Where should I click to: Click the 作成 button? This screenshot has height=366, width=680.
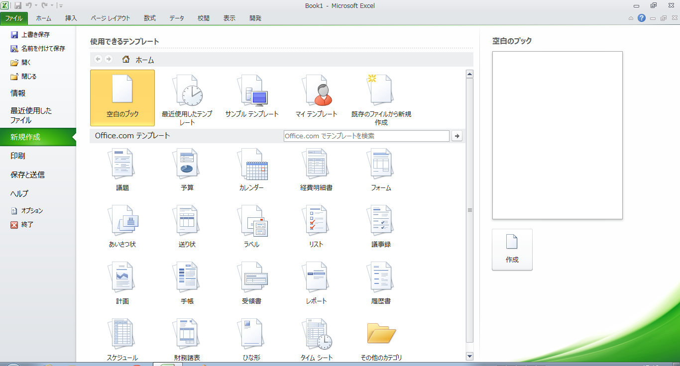tap(512, 250)
